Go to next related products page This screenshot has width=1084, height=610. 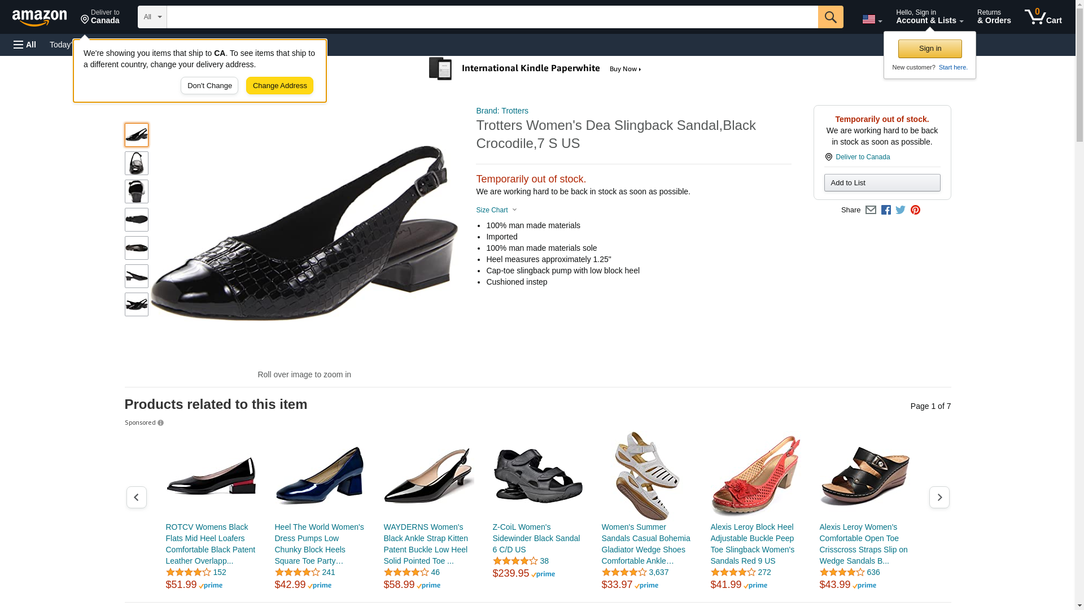pos(939,497)
